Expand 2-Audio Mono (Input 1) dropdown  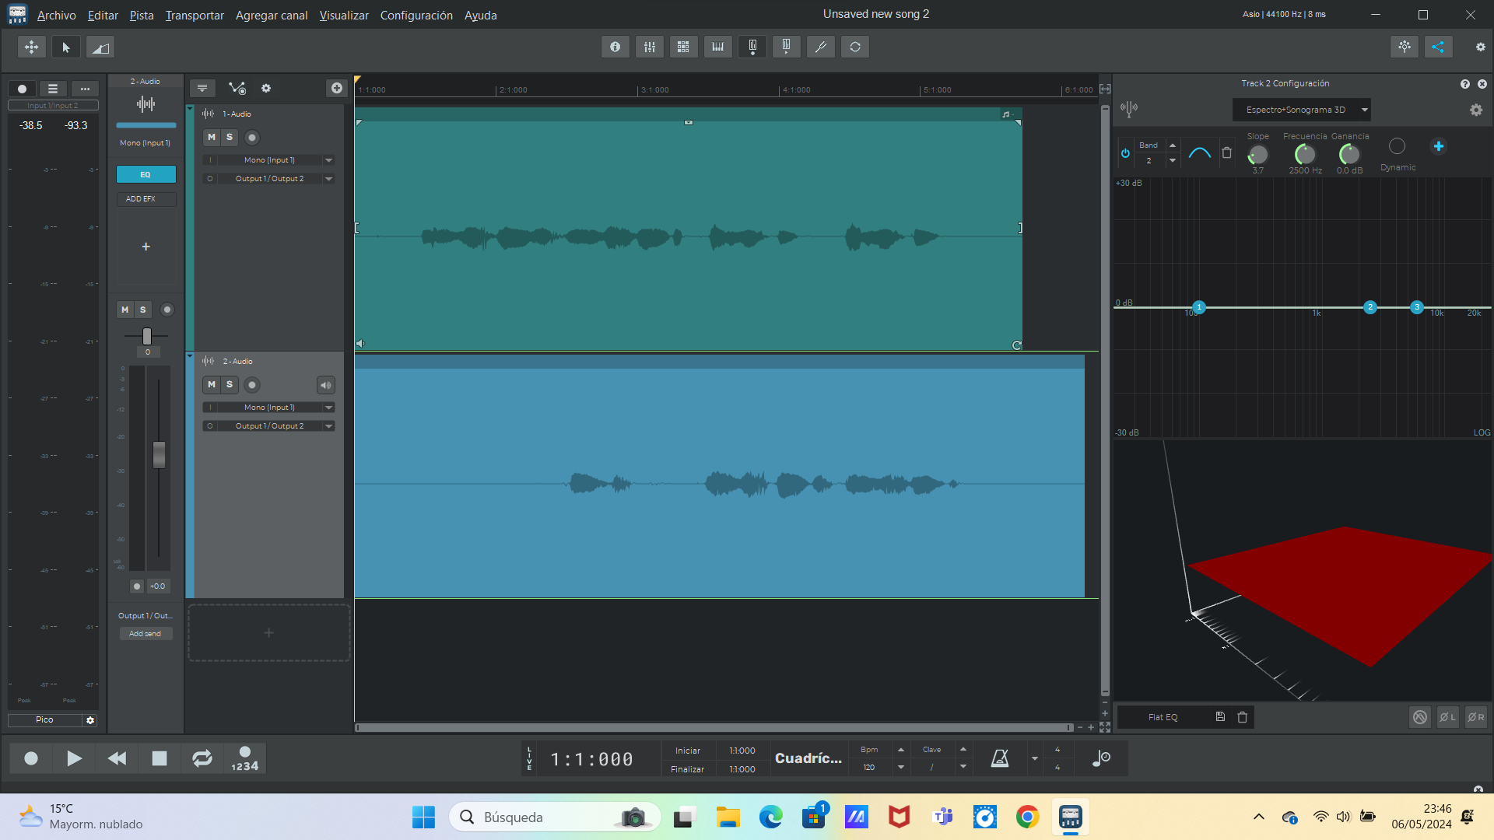pyautogui.click(x=328, y=408)
